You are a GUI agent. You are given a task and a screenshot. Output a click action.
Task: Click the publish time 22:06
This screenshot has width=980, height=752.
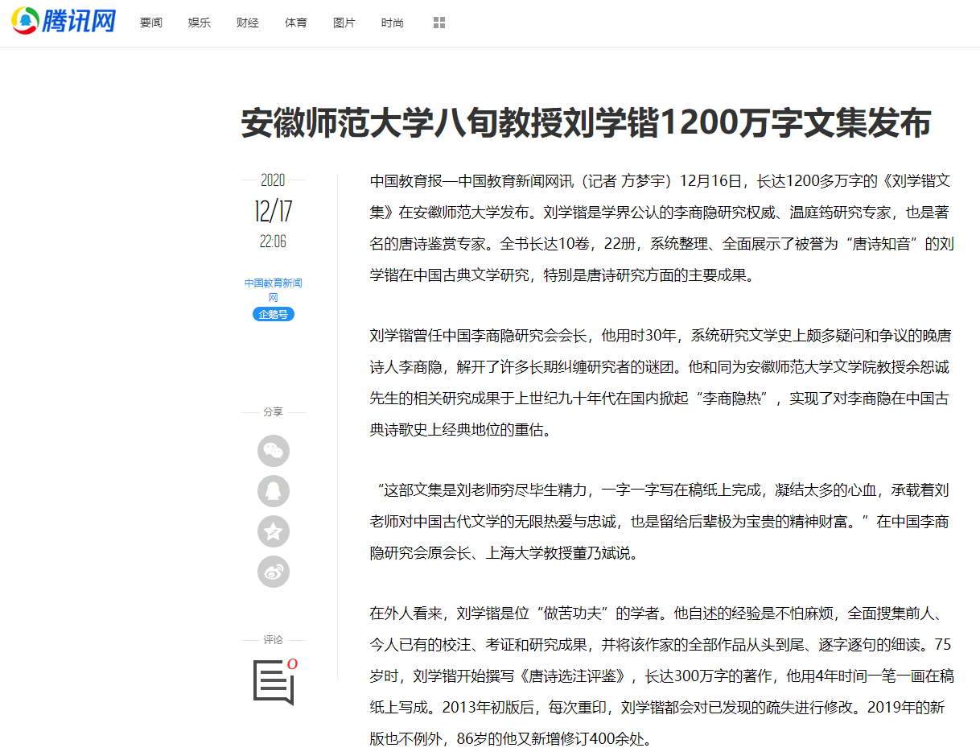click(x=274, y=242)
